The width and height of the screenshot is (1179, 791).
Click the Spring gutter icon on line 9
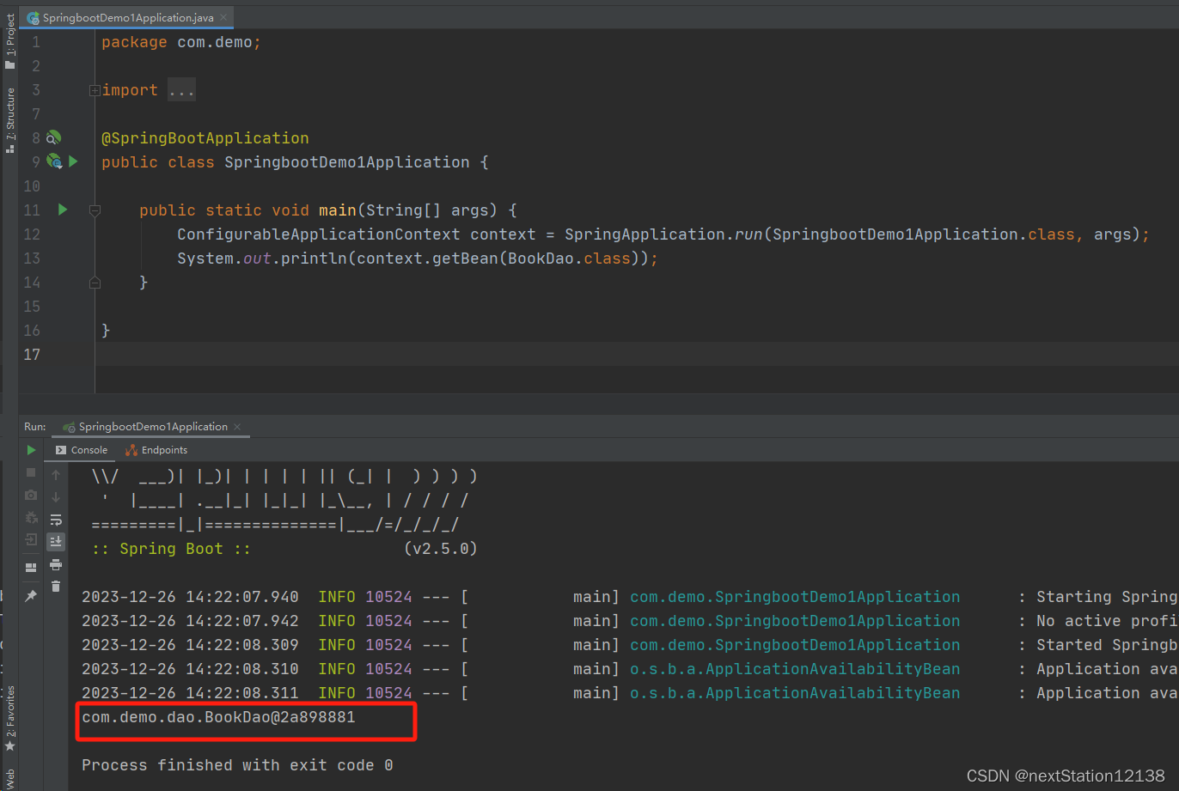pyautogui.click(x=54, y=161)
